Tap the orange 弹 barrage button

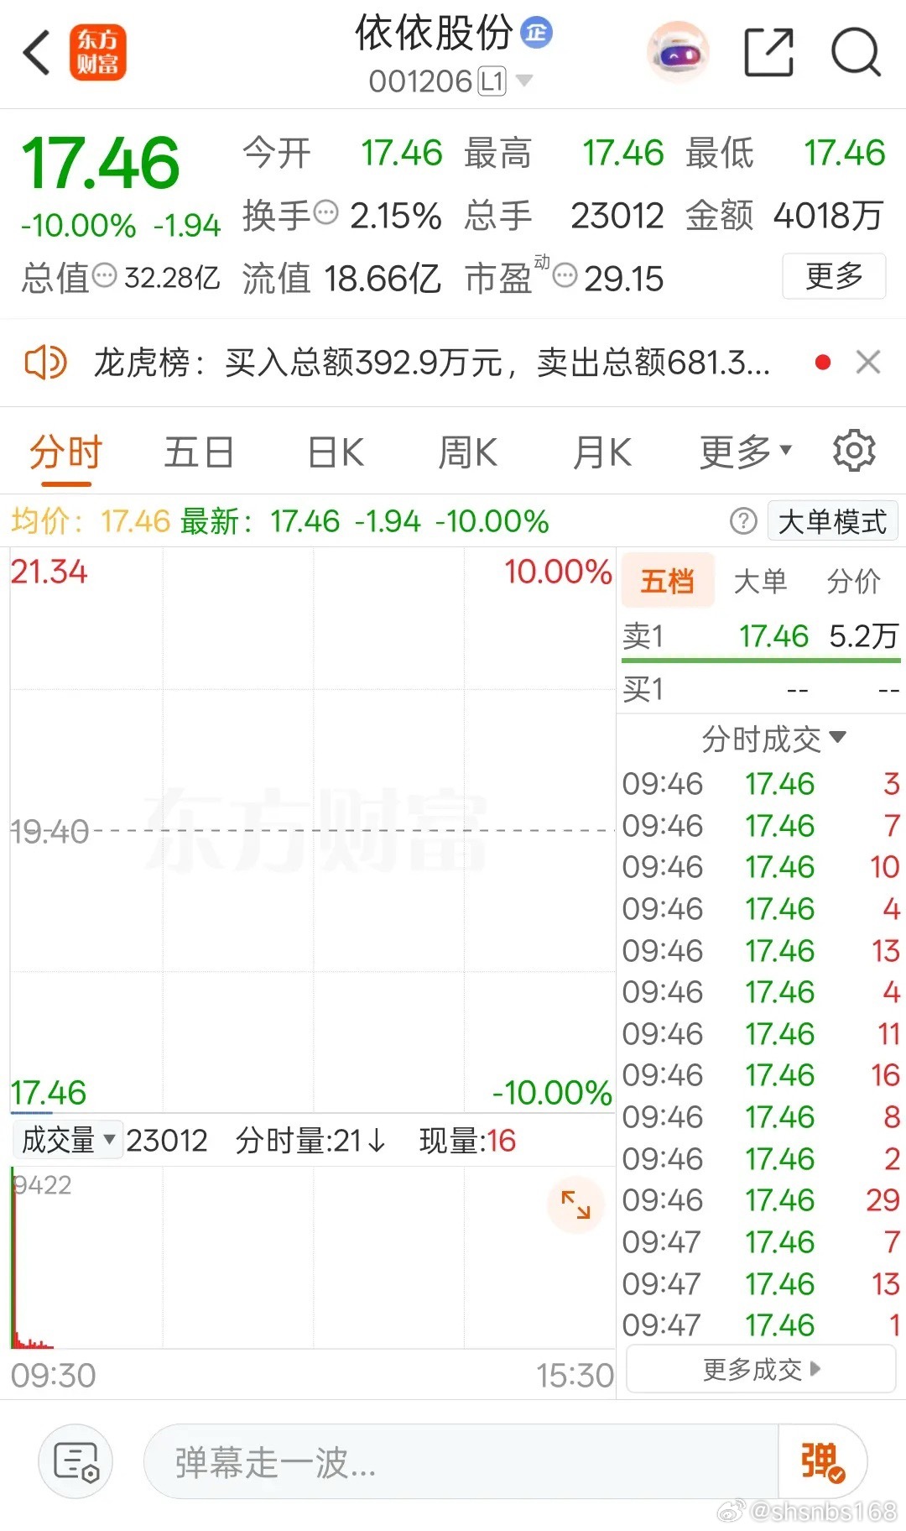point(822,1461)
